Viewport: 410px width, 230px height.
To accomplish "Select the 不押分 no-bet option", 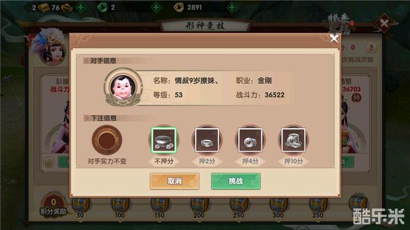I will click(163, 140).
